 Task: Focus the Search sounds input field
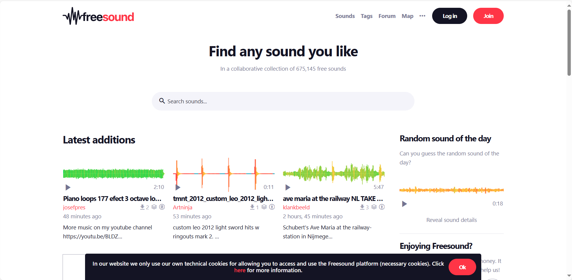[287, 101]
